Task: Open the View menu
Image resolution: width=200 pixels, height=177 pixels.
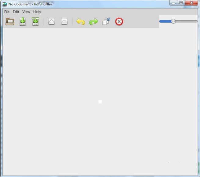Action: click(26, 12)
